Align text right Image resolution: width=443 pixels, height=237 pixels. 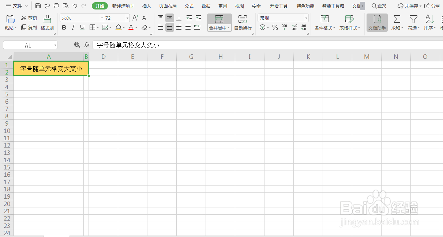(x=179, y=27)
